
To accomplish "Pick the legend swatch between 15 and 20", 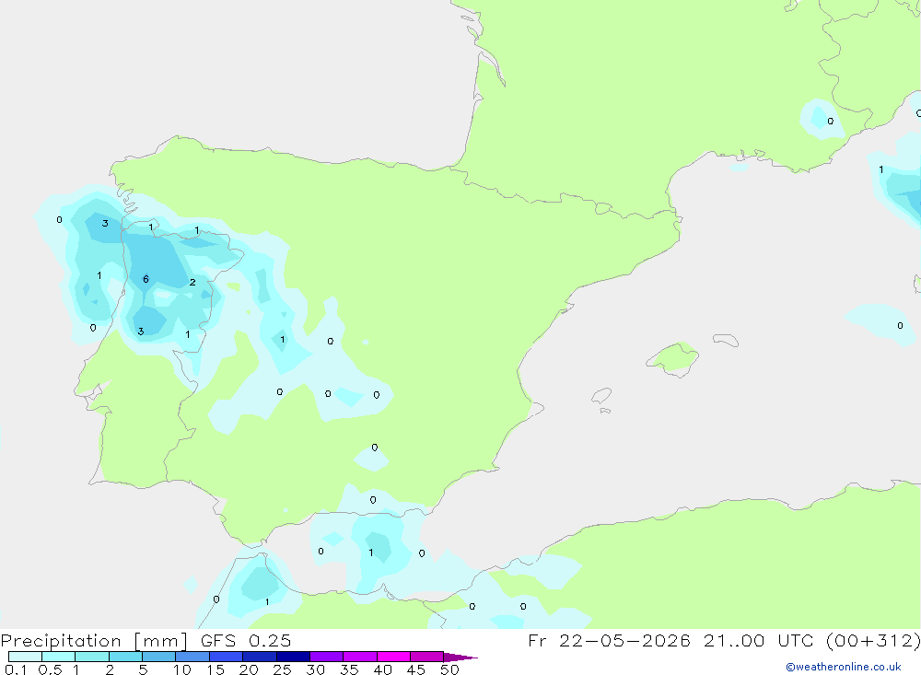I will tap(226, 657).
